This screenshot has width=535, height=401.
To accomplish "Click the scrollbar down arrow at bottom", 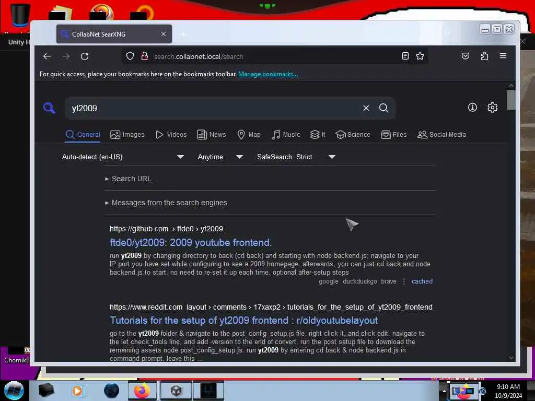I will coord(511,357).
